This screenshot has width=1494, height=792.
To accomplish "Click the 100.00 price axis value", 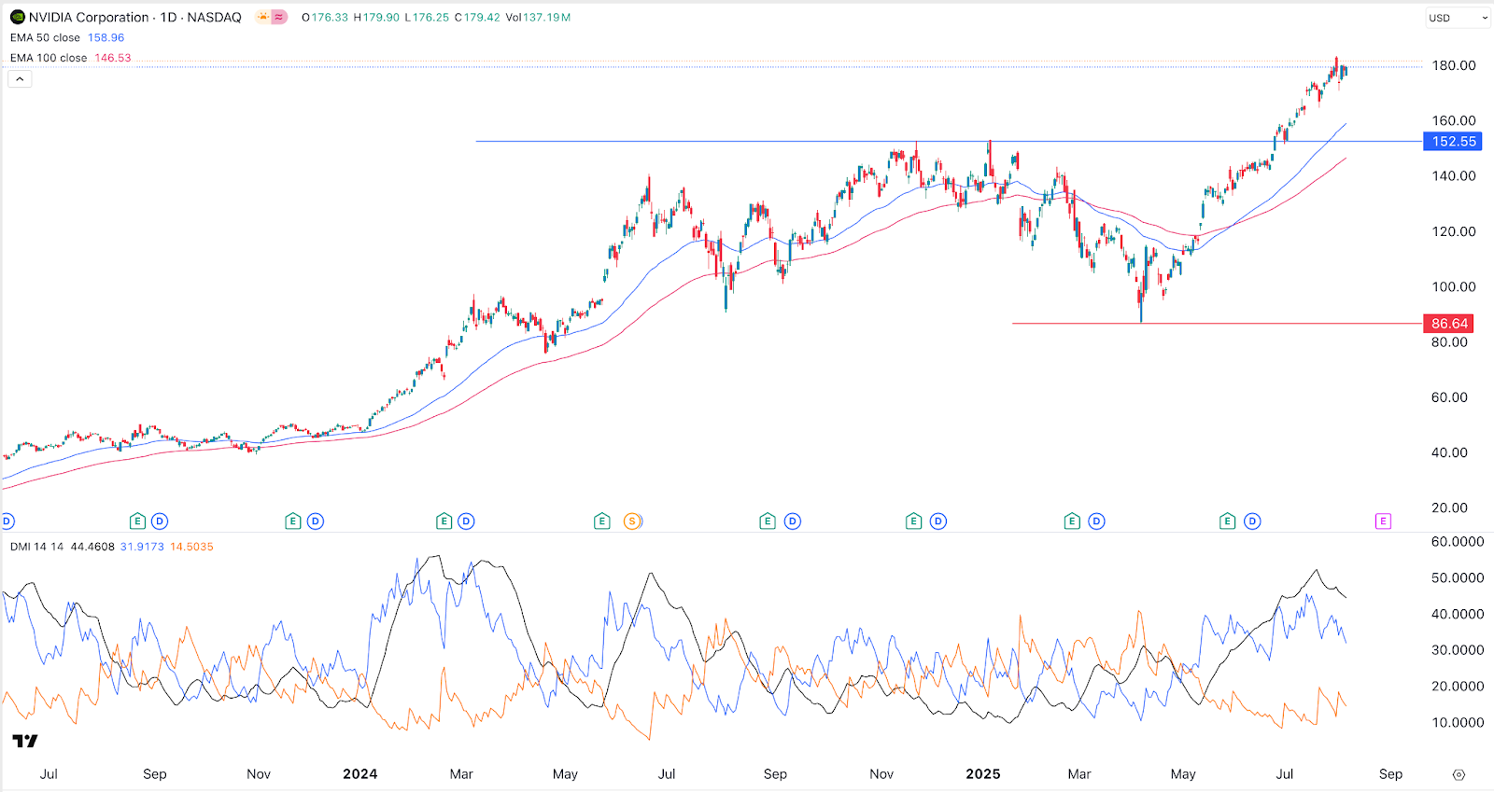I will (x=1454, y=286).
